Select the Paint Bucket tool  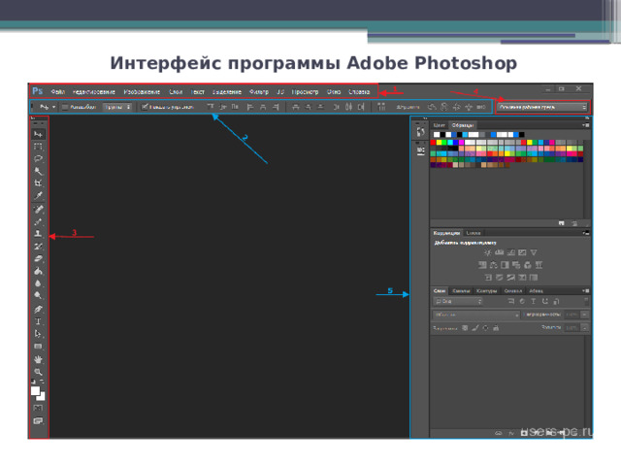coord(38,271)
